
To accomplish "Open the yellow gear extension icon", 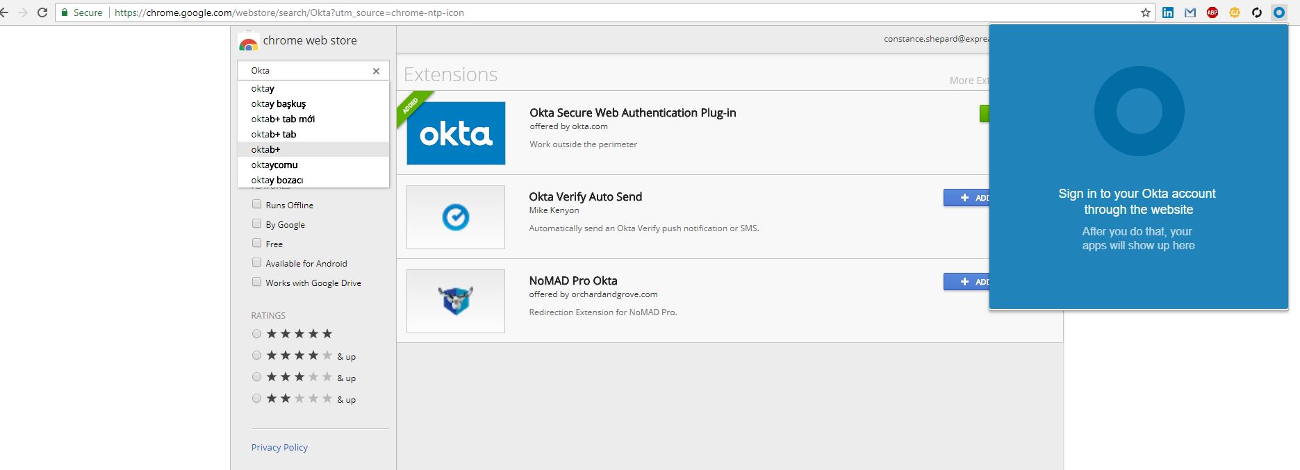I will [x=1235, y=12].
